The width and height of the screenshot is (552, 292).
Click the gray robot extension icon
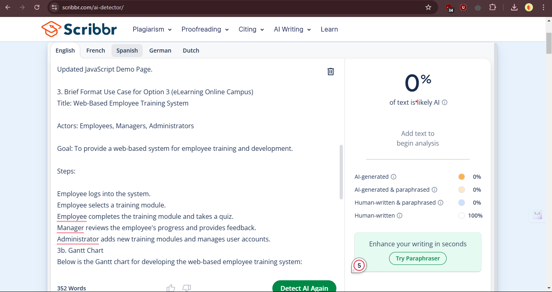coord(478,7)
